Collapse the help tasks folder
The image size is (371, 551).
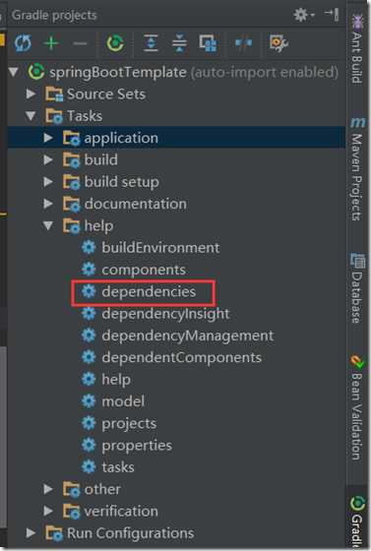(48, 225)
